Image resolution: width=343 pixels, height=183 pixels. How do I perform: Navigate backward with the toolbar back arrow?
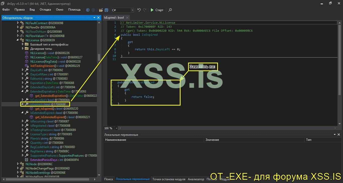[88, 10]
